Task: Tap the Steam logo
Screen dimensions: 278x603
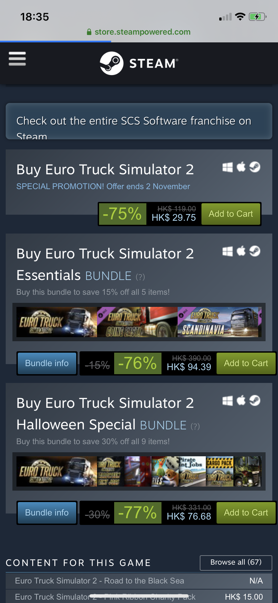Action: [139, 63]
